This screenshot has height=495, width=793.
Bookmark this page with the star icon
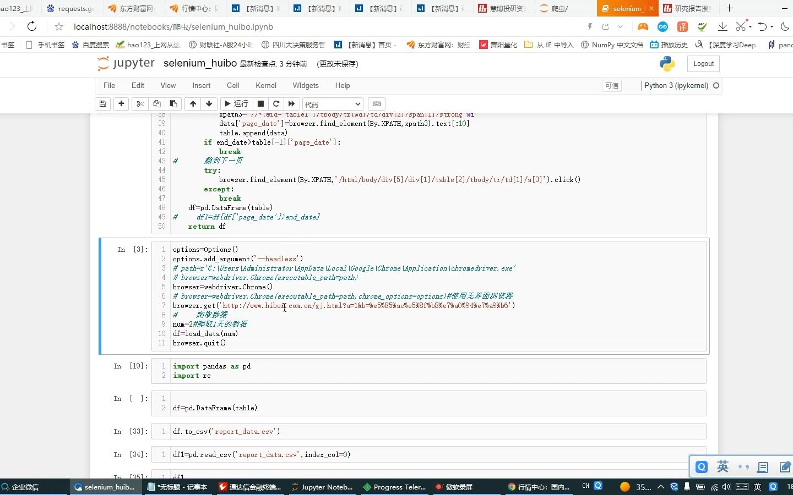coord(59,26)
